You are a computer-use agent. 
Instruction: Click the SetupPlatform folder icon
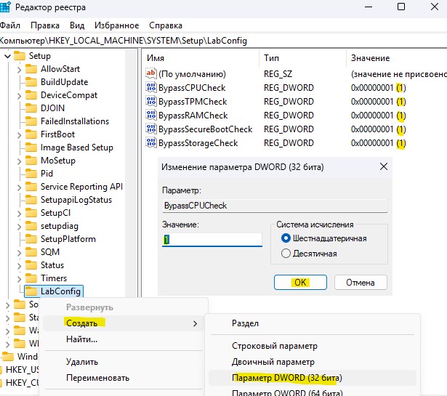click(x=31, y=239)
